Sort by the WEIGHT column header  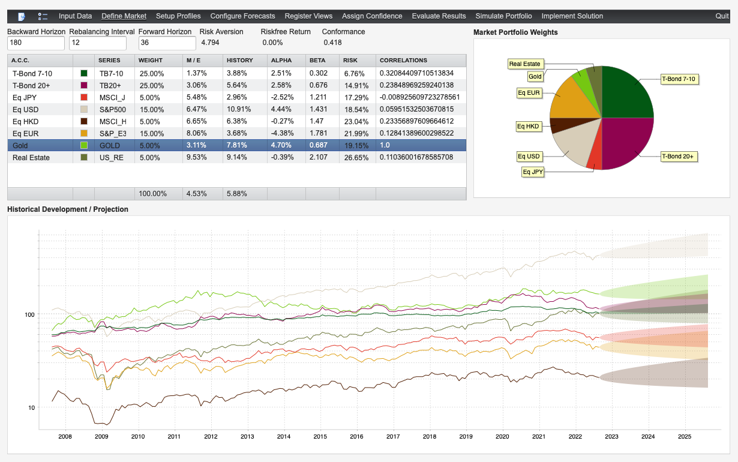pos(158,61)
